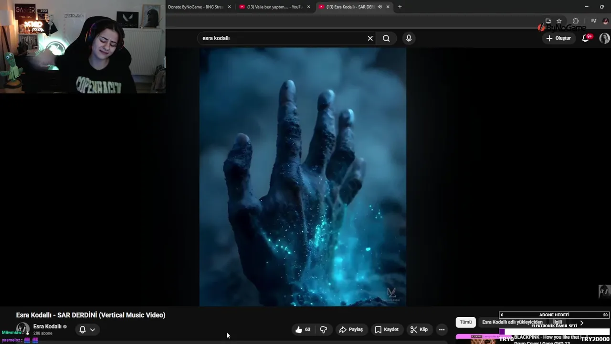Expand the subscription notification dropdown chevron
The height and width of the screenshot is (344, 611).
(x=93, y=329)
